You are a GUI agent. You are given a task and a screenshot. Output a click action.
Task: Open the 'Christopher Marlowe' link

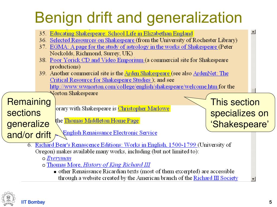coord(144,108)
